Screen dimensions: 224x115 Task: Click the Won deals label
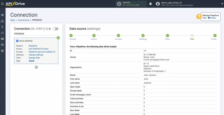pos(75,110)
